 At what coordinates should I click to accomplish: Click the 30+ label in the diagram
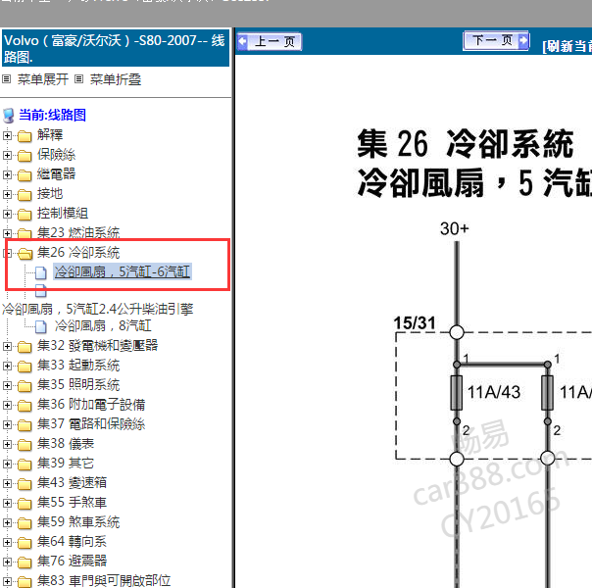point(454,228)
